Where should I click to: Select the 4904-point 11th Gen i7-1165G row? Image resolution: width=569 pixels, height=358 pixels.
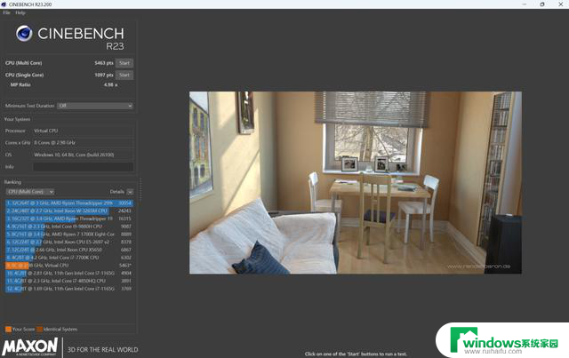pyautogui.click(x=69, y=273)
